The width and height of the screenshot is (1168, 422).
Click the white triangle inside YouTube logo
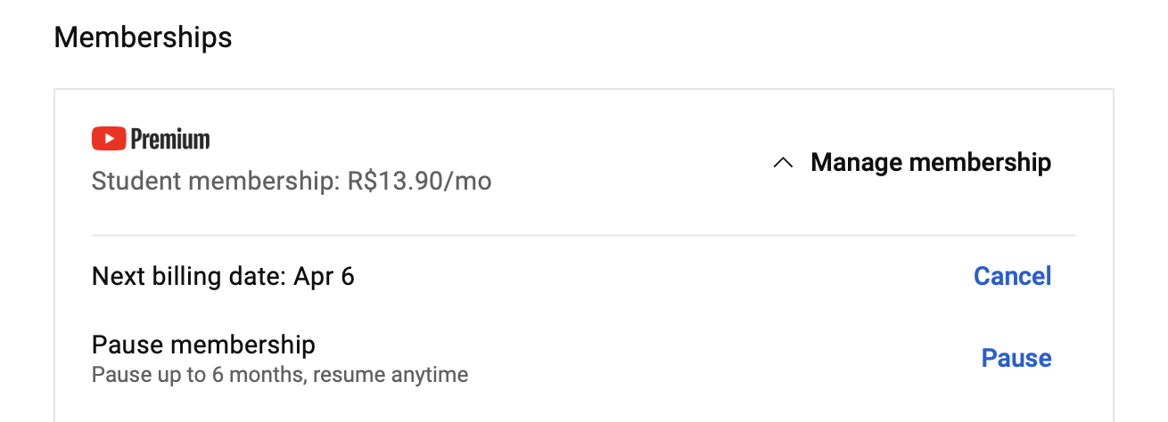click(110, 139)
